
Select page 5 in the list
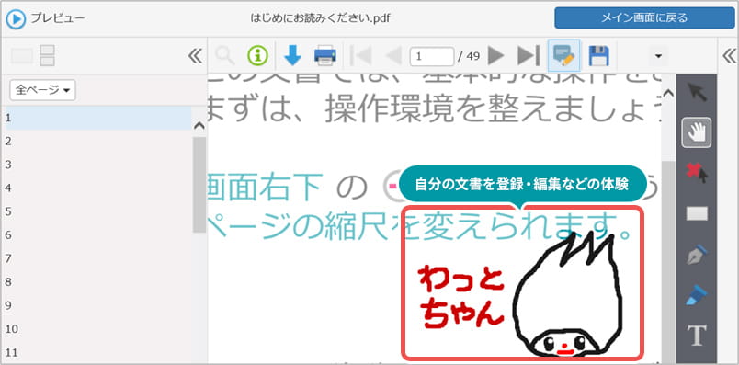(98, 211)
